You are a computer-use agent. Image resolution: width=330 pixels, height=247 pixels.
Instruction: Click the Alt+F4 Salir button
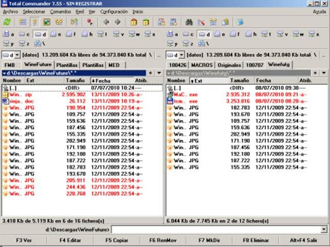pyautogui.click(x=303, y=240)
